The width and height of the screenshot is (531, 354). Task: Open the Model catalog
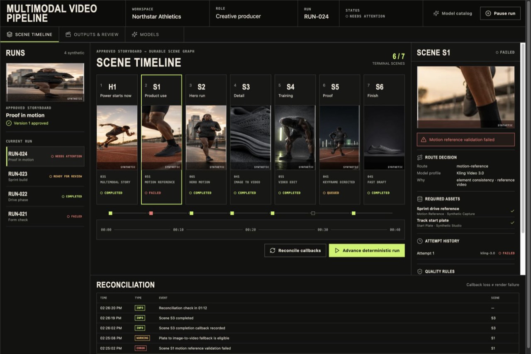(453, 13)
